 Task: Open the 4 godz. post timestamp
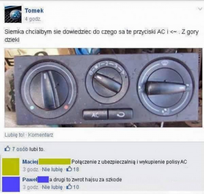click(x=33, y=19)
